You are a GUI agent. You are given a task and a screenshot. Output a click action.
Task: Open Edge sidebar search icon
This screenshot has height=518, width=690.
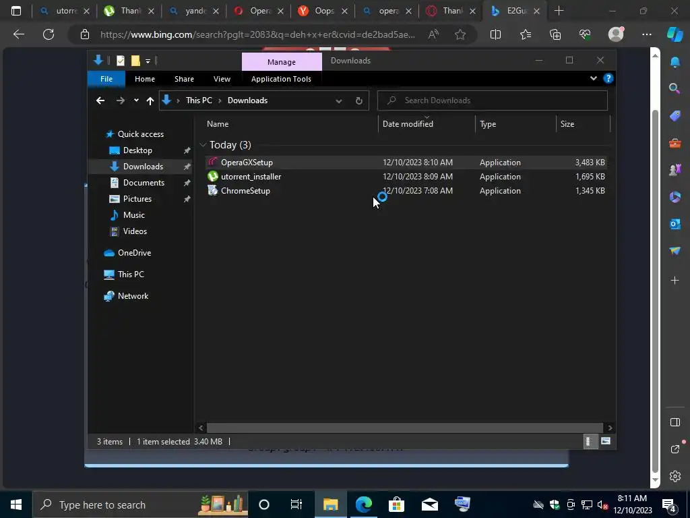(x=675, y=88)
